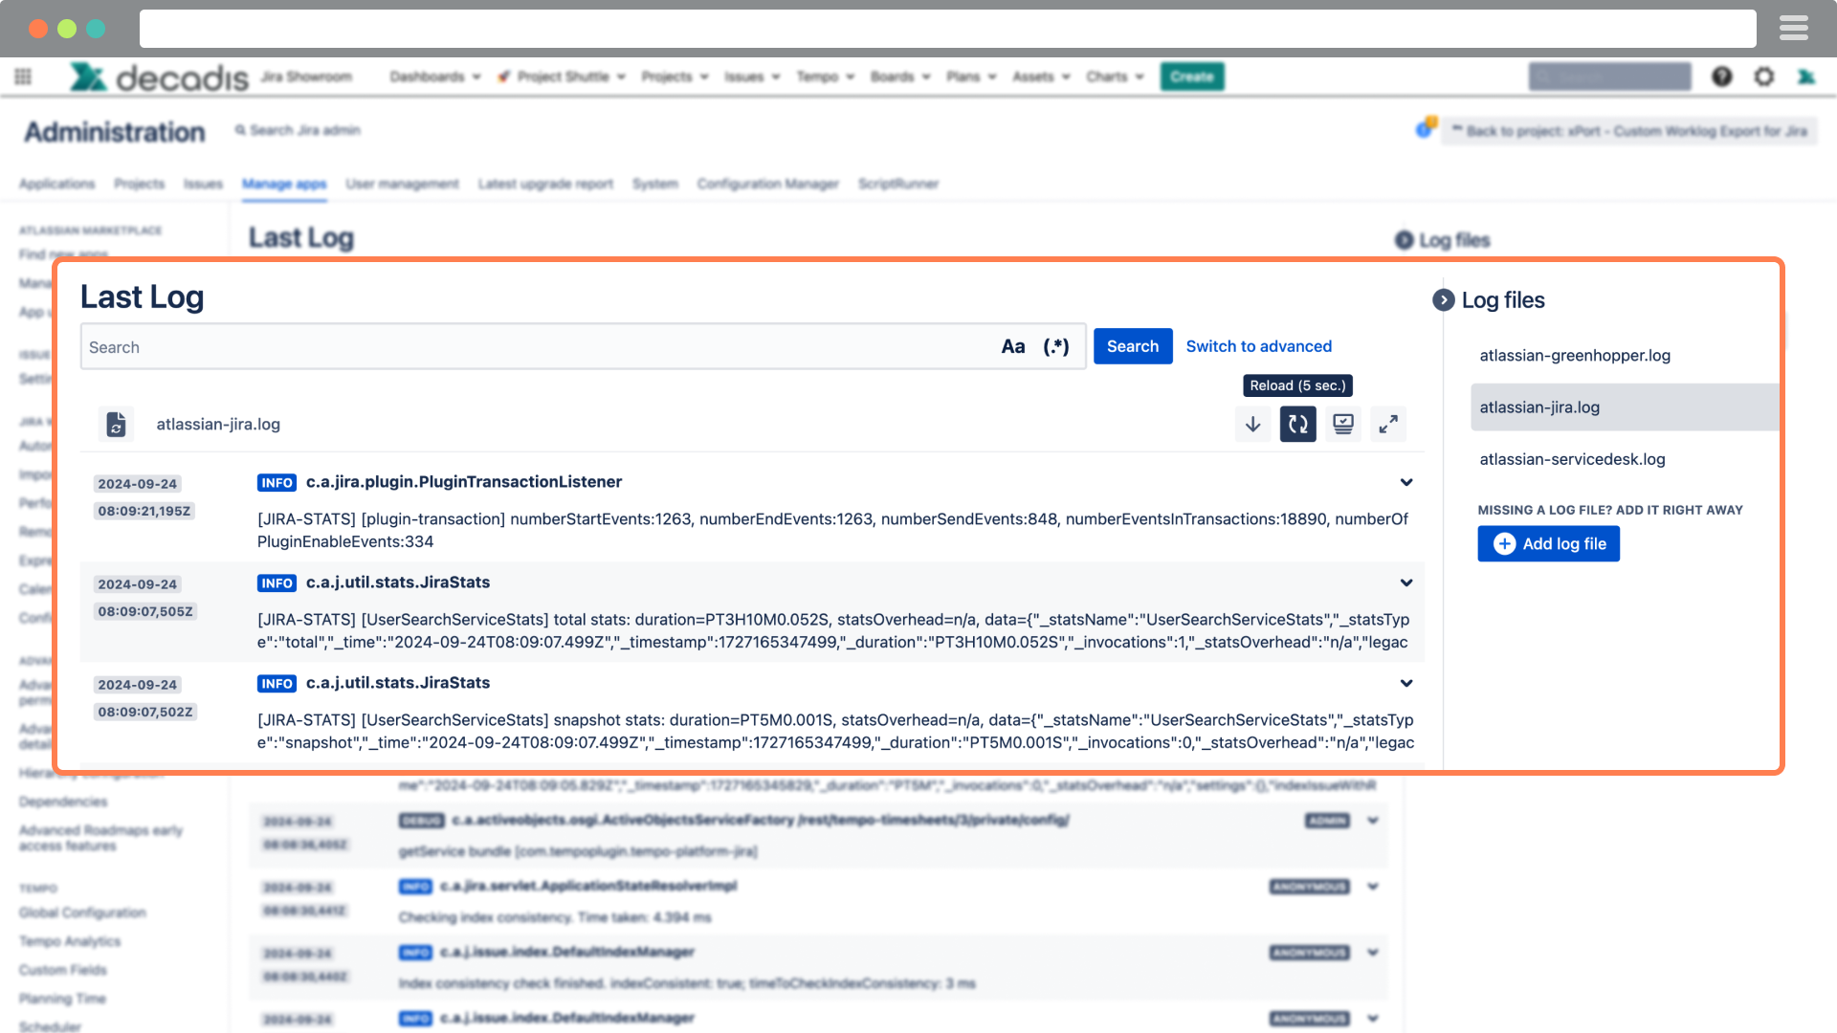Open the minimal view icon next to reload

pos(1342,424)
